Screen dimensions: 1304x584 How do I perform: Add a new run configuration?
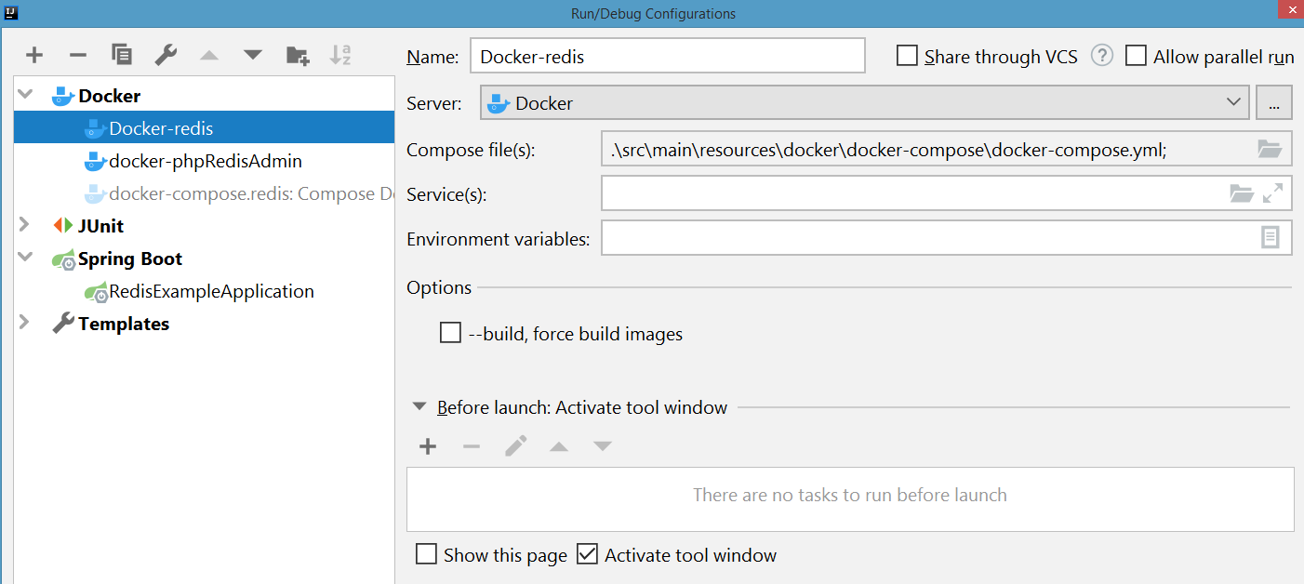(34, 55)
